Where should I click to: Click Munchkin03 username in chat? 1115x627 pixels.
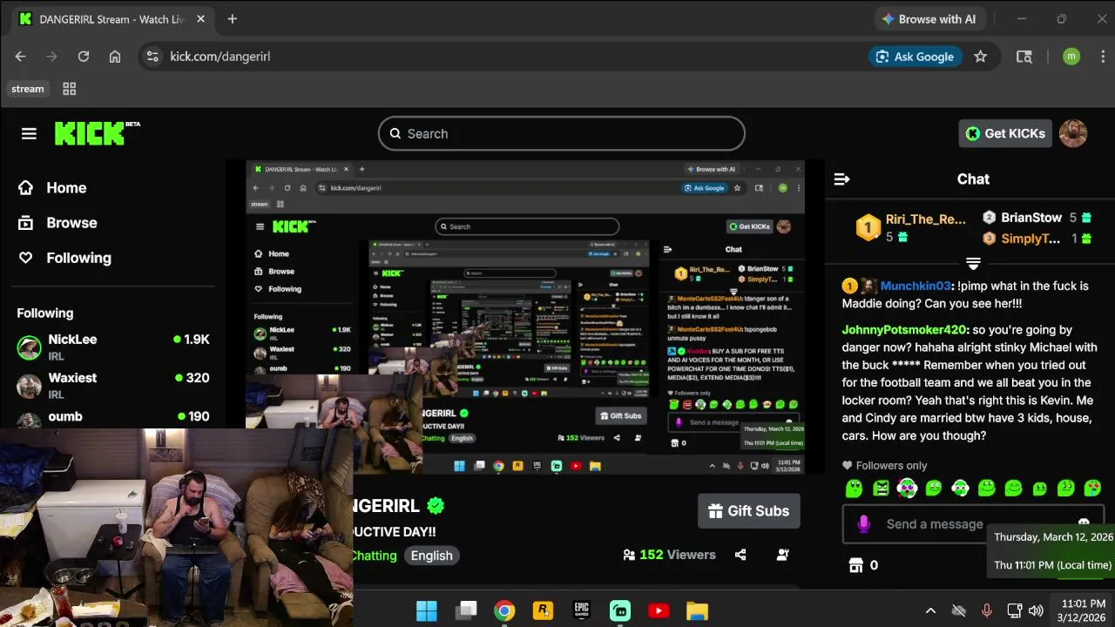[x=915, y=286]
